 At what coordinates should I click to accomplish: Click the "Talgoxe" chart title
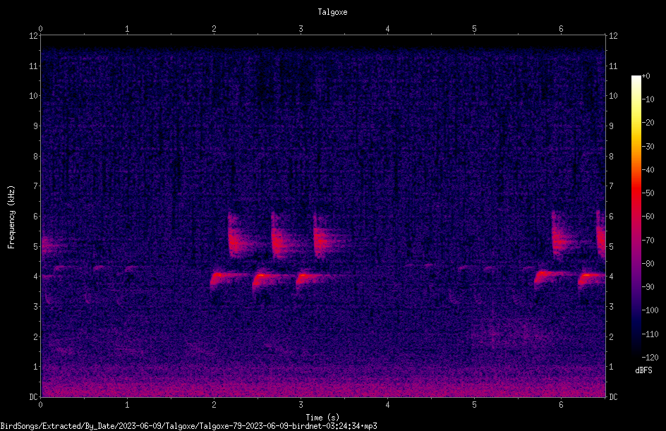(x=332, y=12)
